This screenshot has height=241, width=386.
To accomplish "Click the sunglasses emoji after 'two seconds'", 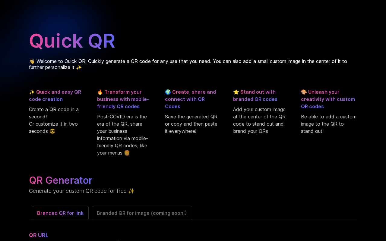I will click(52, 131).
